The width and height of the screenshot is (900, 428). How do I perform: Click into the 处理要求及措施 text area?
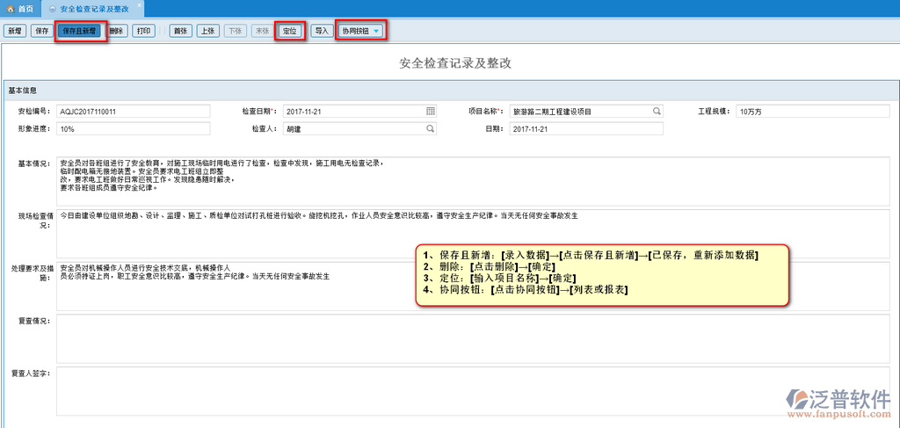[x=473, y=287]
